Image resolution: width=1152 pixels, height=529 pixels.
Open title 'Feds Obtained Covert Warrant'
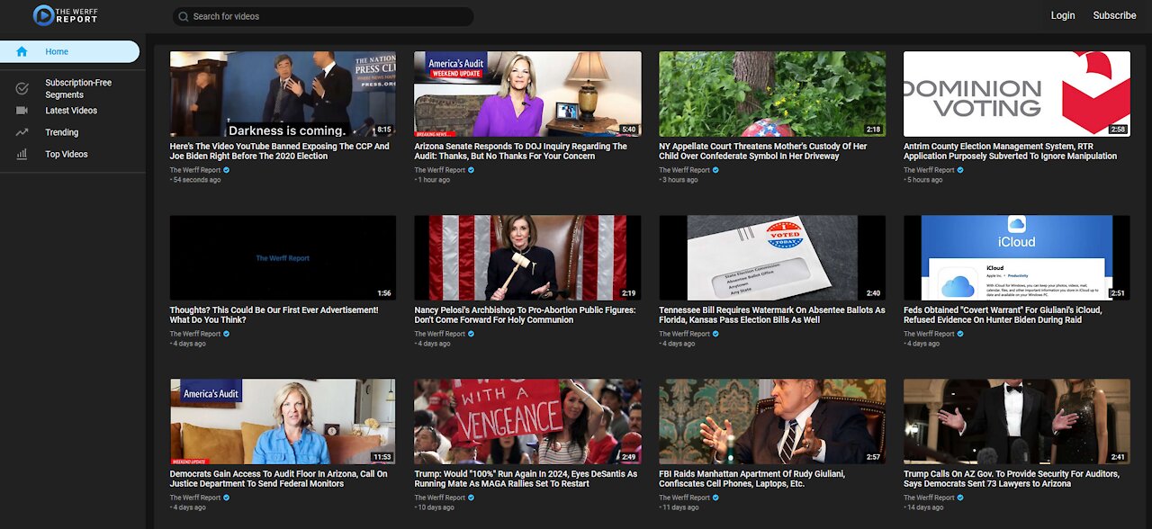click(x=1003, y=315)
